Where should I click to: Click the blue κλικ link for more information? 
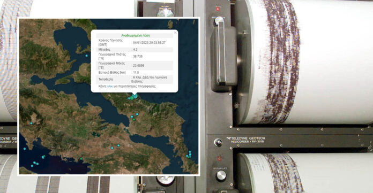(110, 87)
